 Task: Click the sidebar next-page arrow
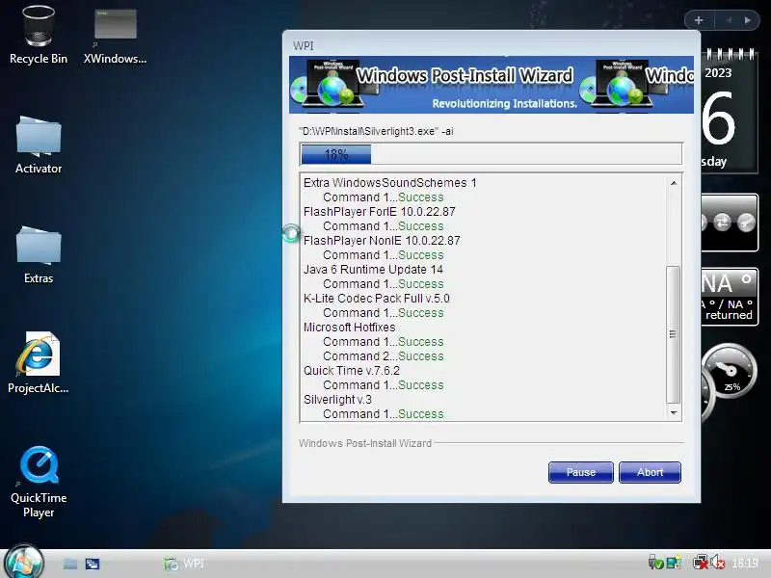pyautogui.click(x=748, y=20)
